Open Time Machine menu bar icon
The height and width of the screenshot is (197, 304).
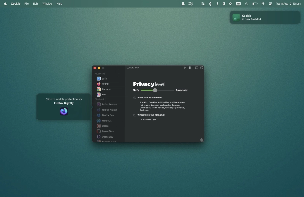click(x=246, y=4)
